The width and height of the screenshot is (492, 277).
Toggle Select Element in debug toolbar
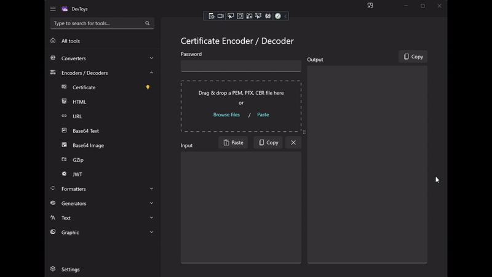pyautogui.click(x=231, y=16)
